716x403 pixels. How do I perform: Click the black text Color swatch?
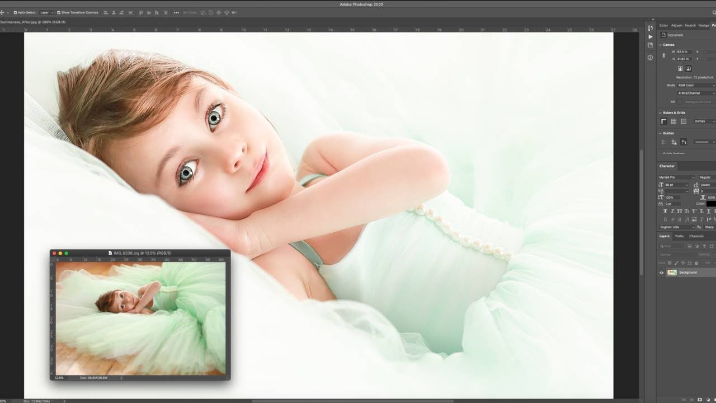[x=711, y=203]
